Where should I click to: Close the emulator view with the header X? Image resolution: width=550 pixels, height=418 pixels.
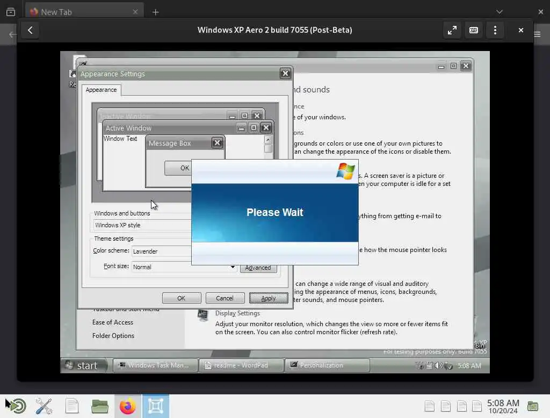tap(521, 30)
